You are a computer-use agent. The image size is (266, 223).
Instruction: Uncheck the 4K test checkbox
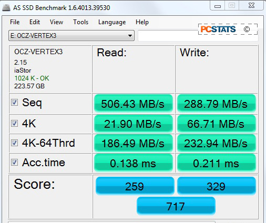pos(14,123)
